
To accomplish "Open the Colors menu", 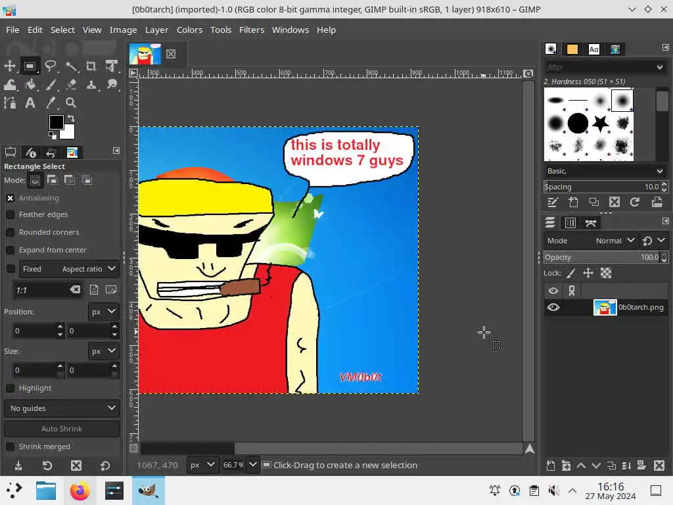I will tap(189, 30).
